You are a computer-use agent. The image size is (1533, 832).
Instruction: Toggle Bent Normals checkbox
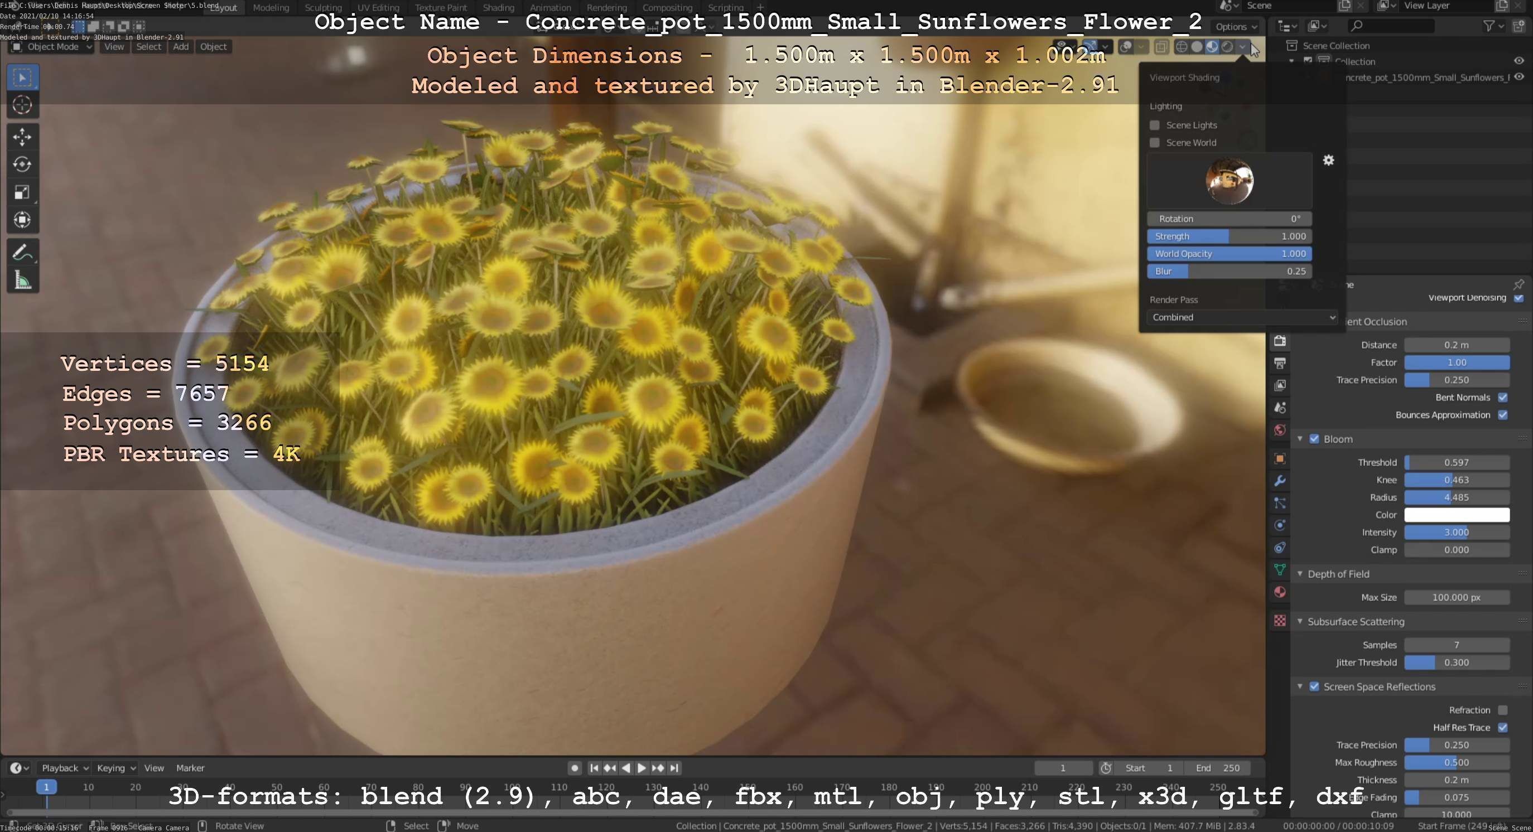coord(1503,397)
